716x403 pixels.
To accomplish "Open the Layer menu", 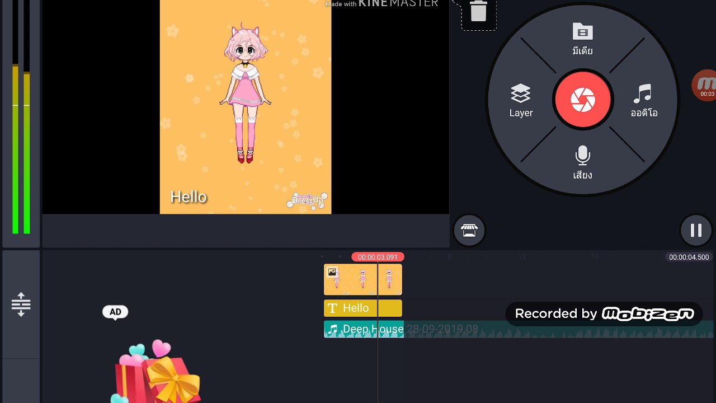I will pyautogui.click(x=521, y=101).
